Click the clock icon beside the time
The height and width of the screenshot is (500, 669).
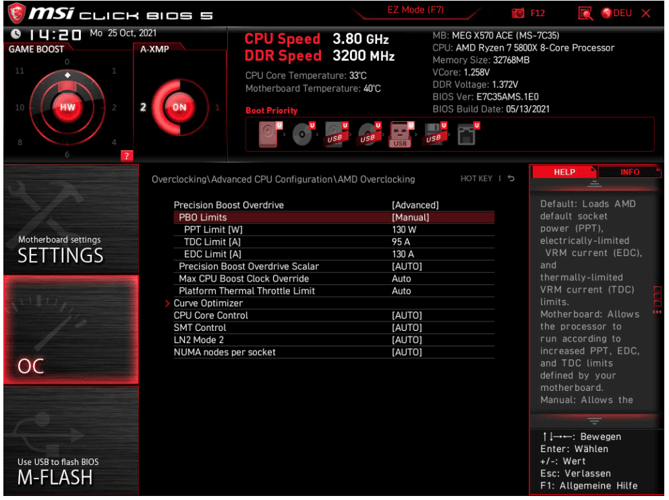click(16, 34)
